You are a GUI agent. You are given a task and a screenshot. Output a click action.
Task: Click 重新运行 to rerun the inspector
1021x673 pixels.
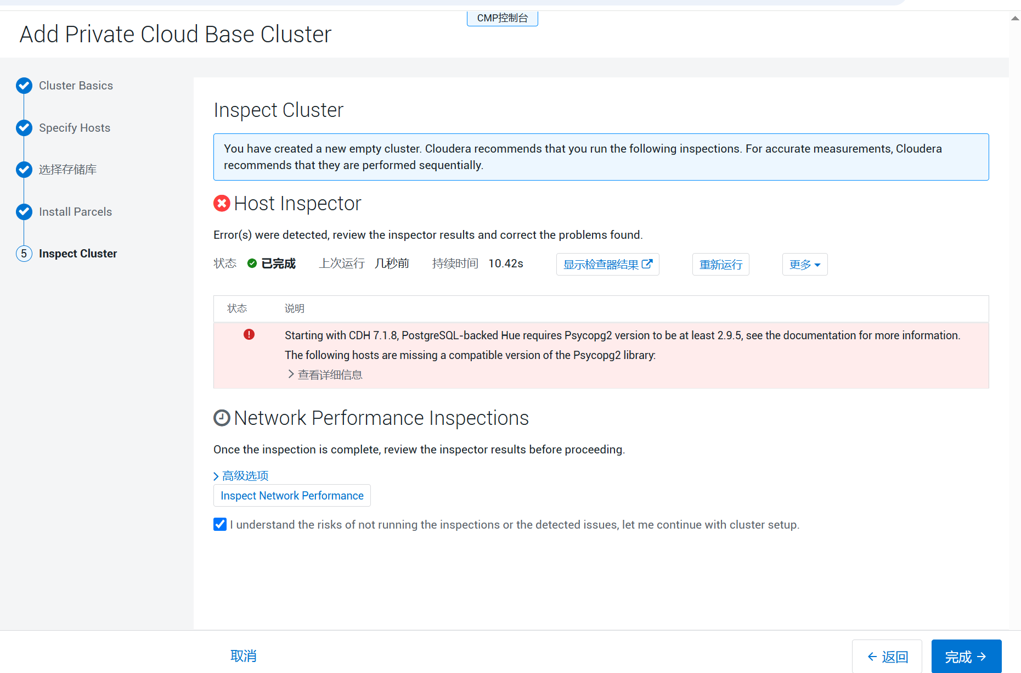click(720, 265)
